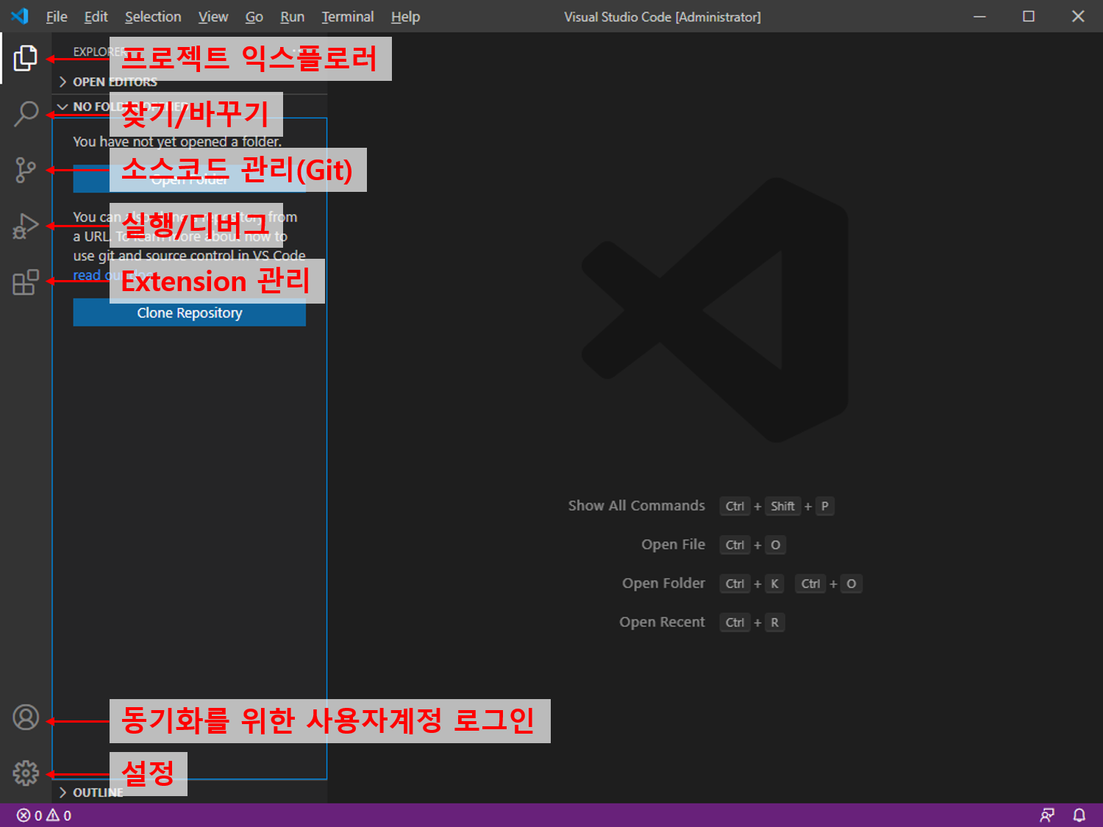Open the File menu
Screen dimensions: 1103x827
point(56,17)
